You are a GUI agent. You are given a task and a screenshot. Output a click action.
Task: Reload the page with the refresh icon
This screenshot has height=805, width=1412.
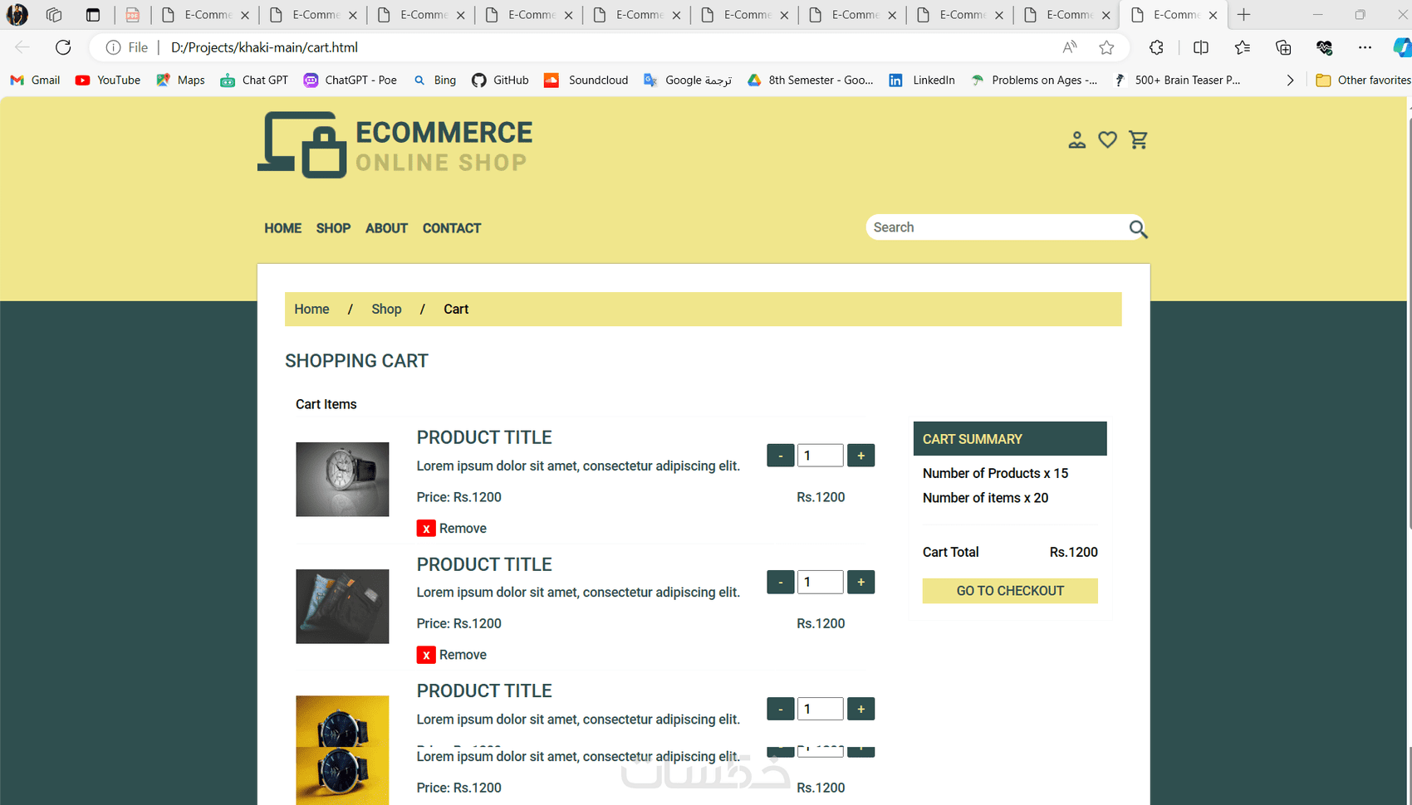63,47
